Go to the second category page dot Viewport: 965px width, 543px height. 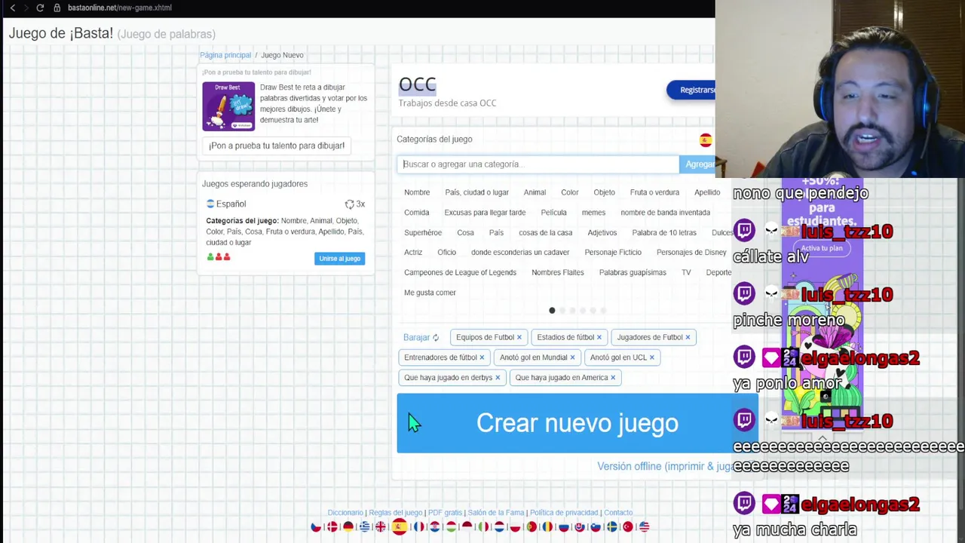(562, 311)
